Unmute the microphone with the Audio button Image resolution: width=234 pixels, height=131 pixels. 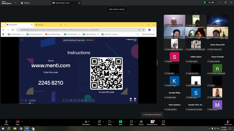pyautogui.click(x=6, y=123)
